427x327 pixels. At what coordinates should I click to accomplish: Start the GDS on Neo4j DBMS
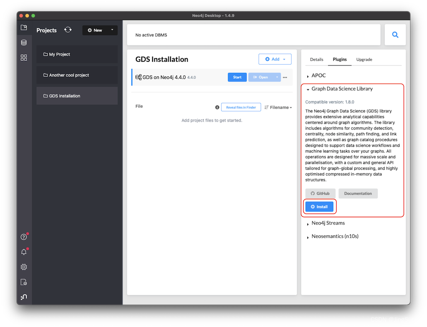[237, 77]
